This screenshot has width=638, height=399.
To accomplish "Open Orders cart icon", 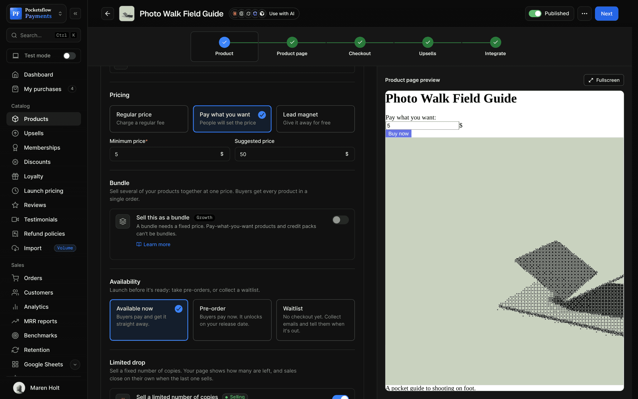I will coord(15,278).
